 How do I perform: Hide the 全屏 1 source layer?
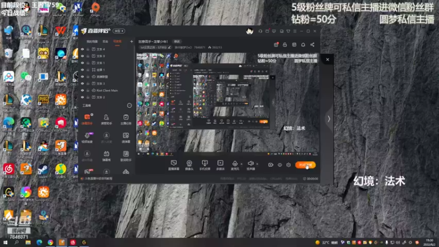click(x=82, y=70)
